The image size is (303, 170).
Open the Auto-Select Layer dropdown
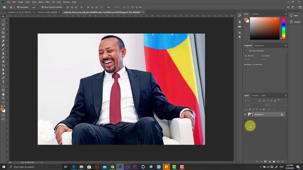[x=35, y=7]
